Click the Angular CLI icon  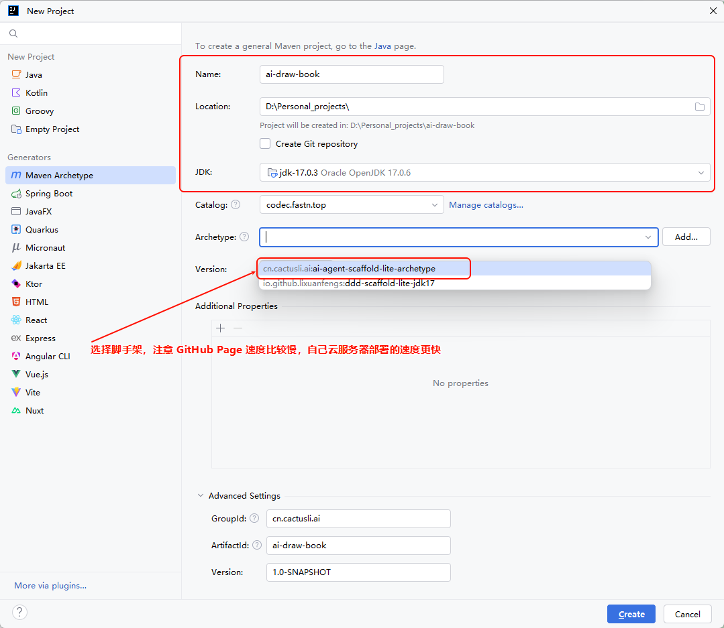(x=16, y=356)
